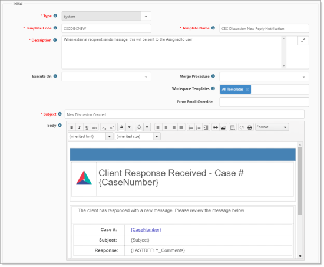Open HTML source view icon

tap(242, 127)
